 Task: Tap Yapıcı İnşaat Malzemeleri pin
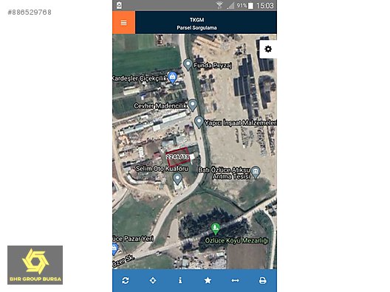[x=199, y=122]
